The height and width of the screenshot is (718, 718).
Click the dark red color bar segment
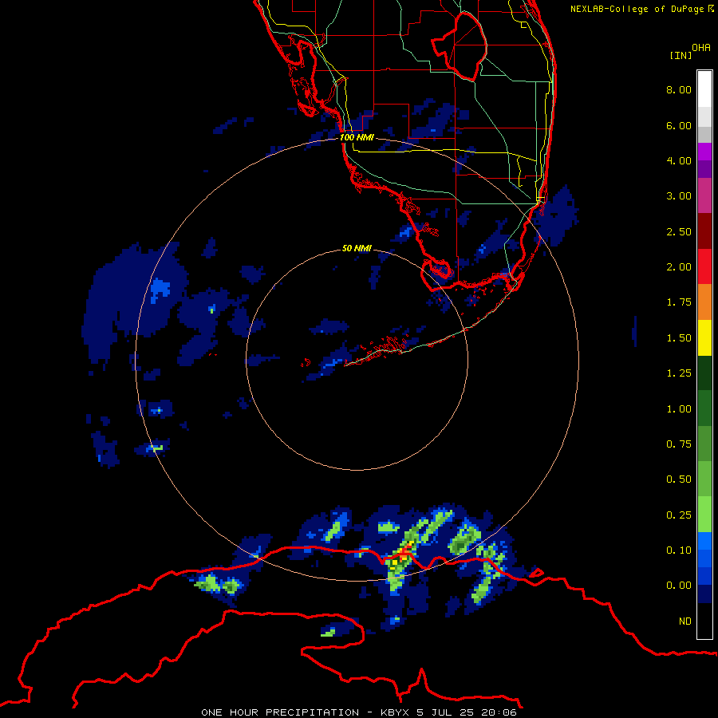tap(704, 231)
